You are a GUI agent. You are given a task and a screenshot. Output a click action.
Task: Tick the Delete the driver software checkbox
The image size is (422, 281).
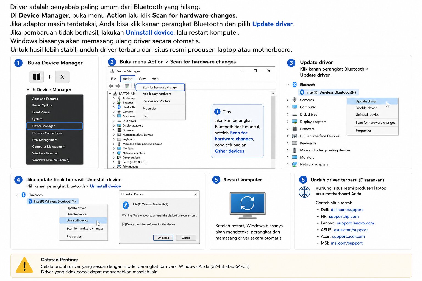[124, 224]
